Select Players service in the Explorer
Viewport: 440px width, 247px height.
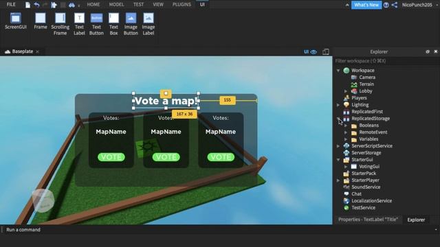tap(359, 98)
